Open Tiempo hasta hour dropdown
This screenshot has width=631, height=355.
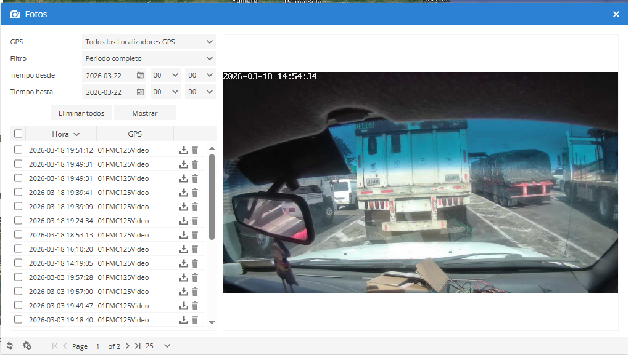click(x=165, y=92)
